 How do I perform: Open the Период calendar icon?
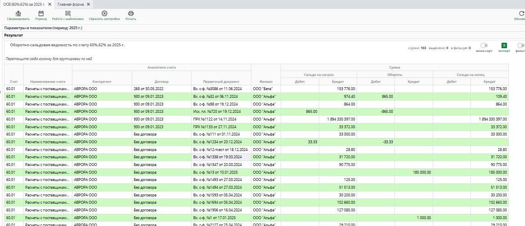[x=41, y=13]
